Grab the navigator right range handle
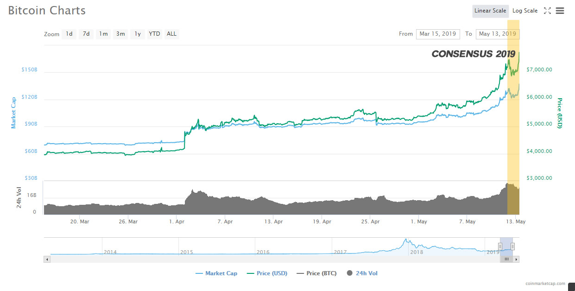This screenshot has width=575, height=291. coord(512,246)
